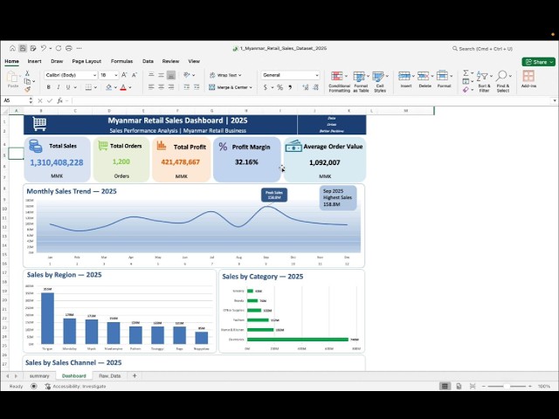Click the Redo arrow icon
Image resolution: width=559 pixels, height=419 pixels.
tap(59, 48)
